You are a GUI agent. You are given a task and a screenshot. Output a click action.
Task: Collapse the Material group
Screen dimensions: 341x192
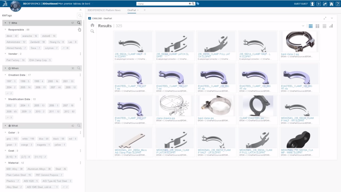point(5,163)
